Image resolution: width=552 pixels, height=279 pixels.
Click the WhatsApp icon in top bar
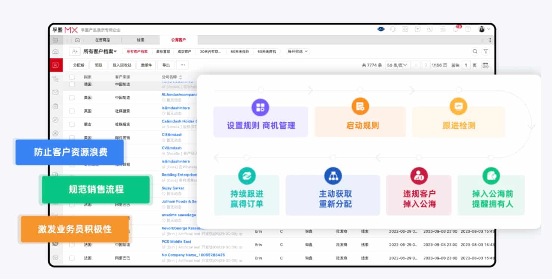430,29
